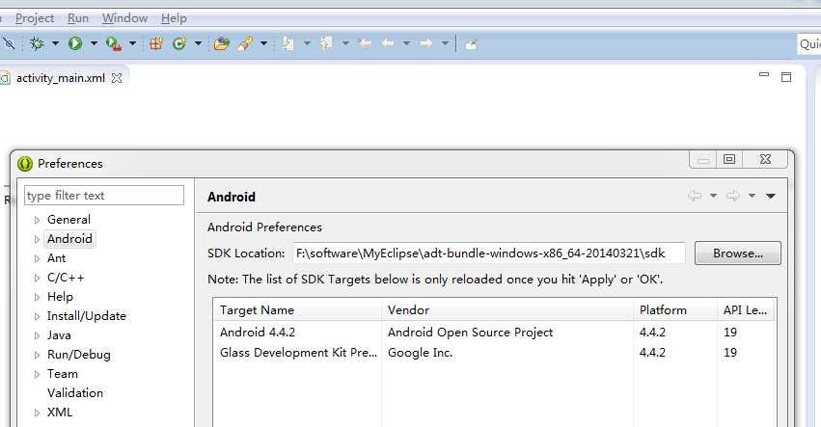Open the New Java Class dropdown arrow
This screenshot has width=821, height=427.
[198, 44]
